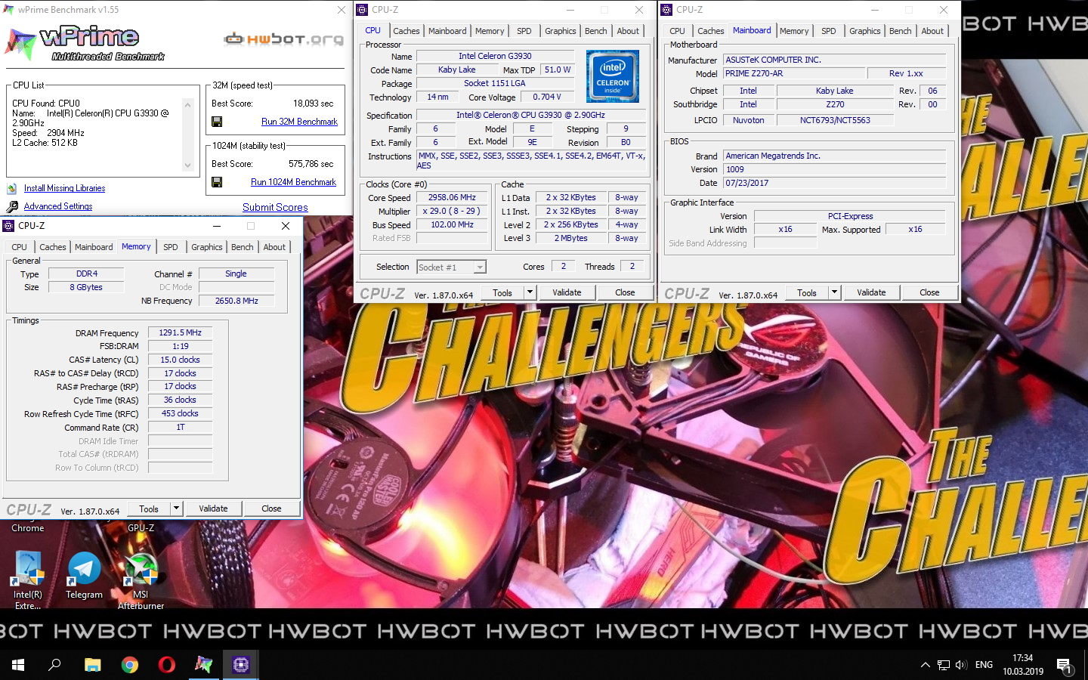Show hidden system tray icons
This screenshot has height=680, width=1088.
(925, 665)
